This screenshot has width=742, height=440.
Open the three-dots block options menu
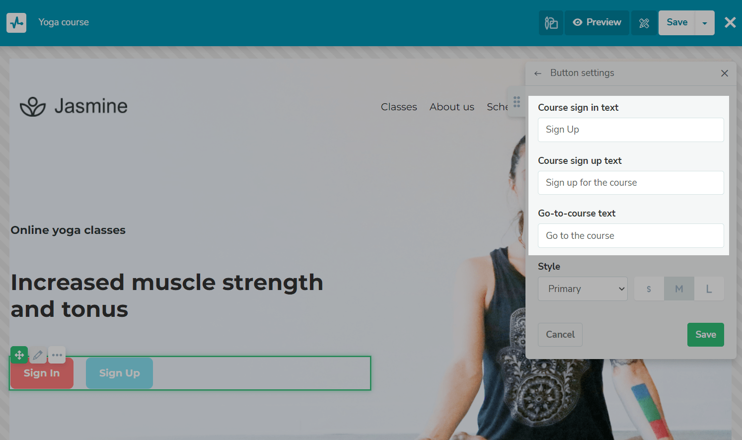click(57, 355)
